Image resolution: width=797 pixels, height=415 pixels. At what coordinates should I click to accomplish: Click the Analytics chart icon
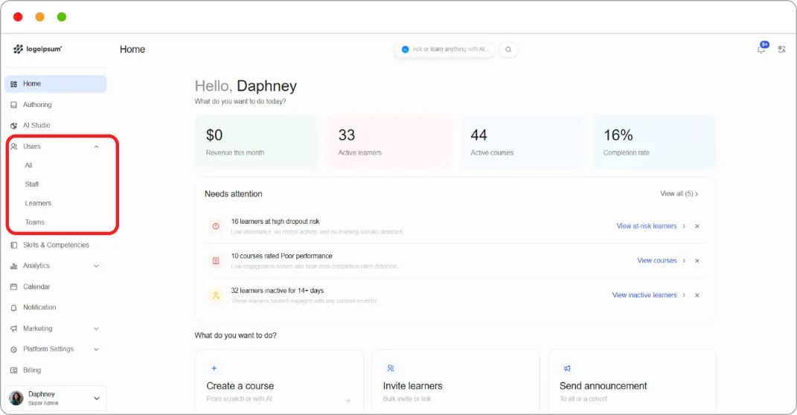pyautogui.click(x=13, y=266)
